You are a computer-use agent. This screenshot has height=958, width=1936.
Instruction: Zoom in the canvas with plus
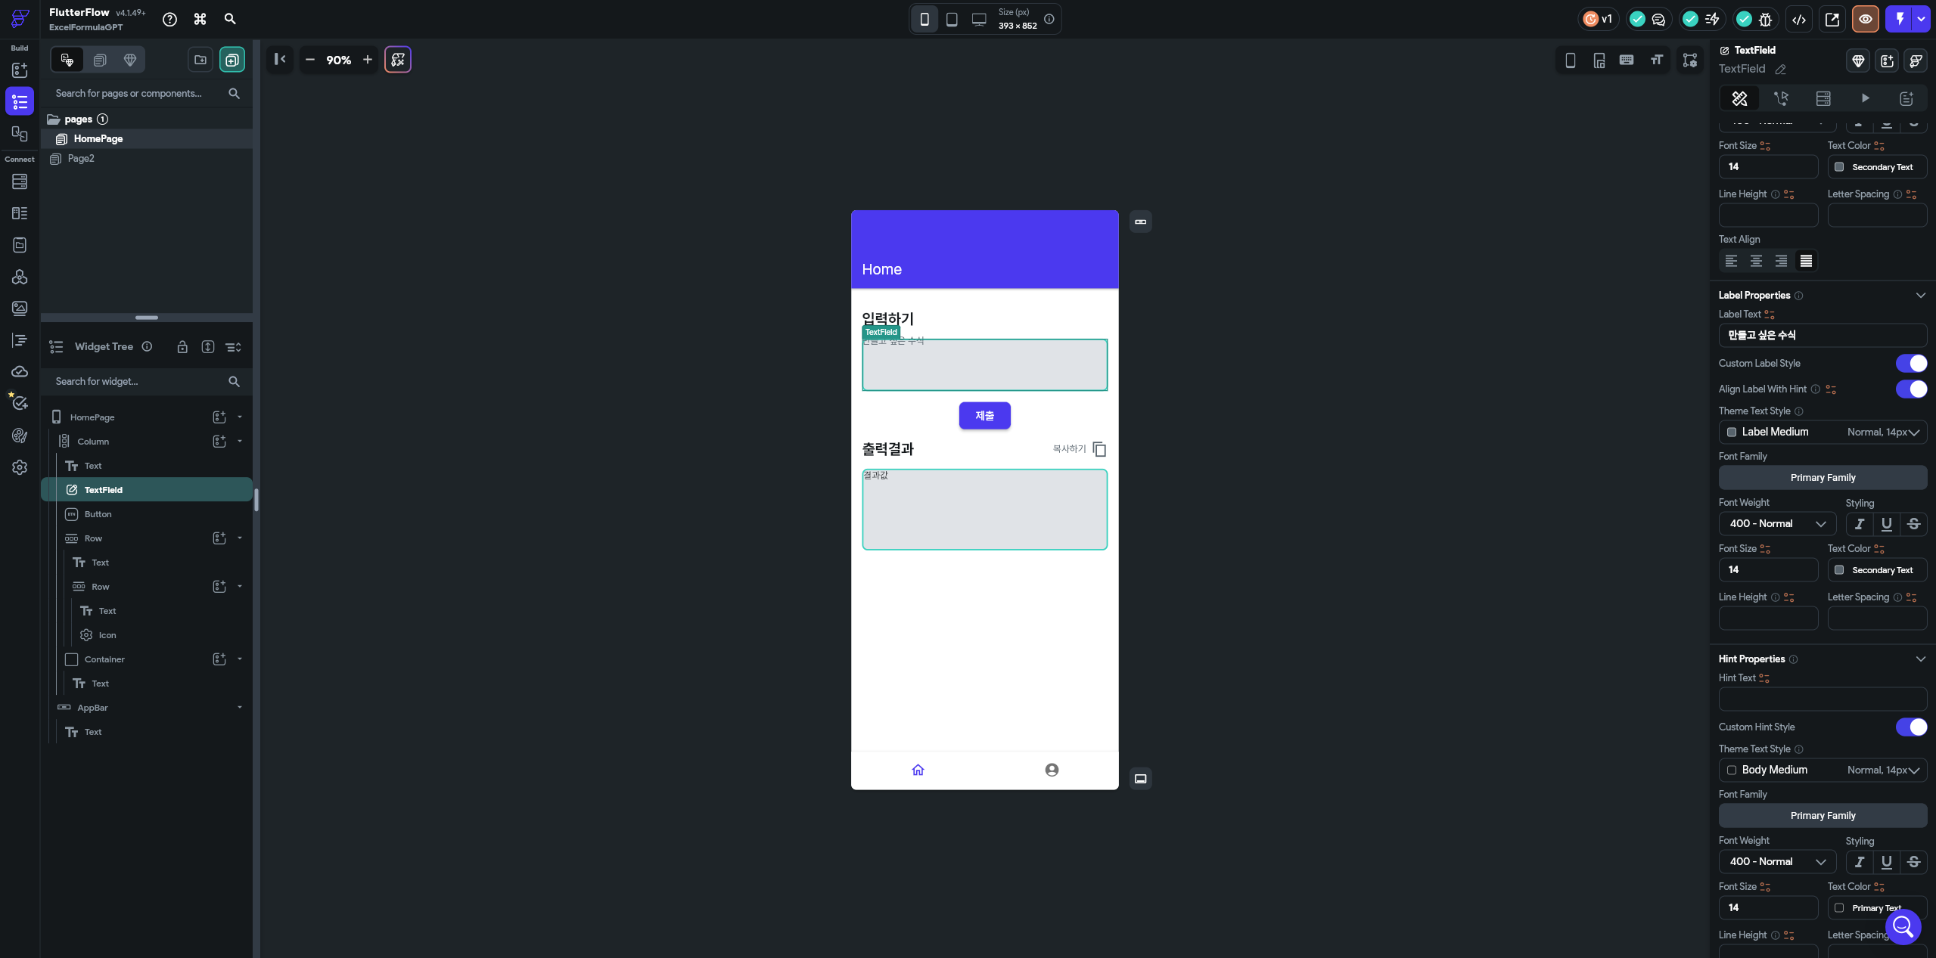pos(368,60)
